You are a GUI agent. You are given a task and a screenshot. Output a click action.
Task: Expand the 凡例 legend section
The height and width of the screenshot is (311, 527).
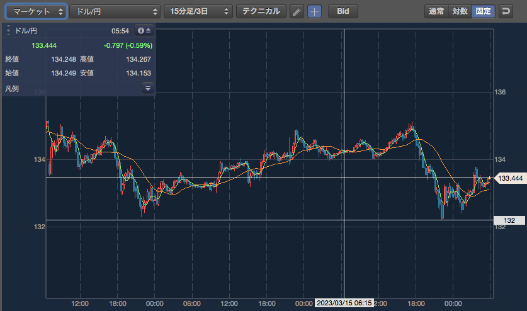coord(148,88)
